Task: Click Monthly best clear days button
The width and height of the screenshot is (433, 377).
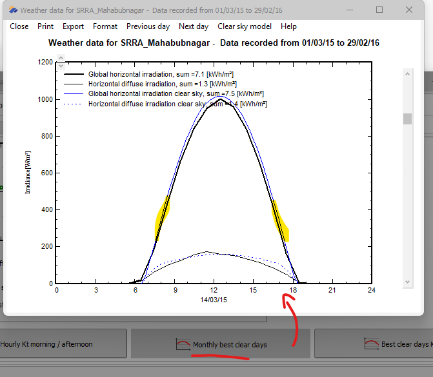Action: tap(220, 343)
